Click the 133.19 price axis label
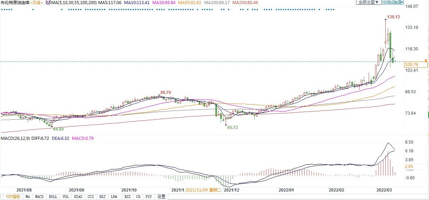The height and width of the screenshot is (200, 429). click(x=411, y=28)
